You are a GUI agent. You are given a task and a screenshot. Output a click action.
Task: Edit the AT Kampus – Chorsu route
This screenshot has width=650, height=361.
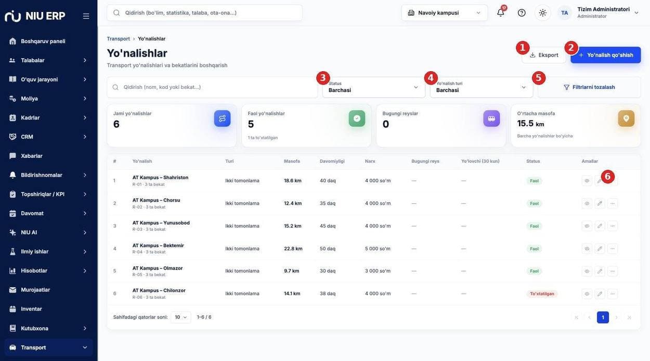tap(600, 203)
